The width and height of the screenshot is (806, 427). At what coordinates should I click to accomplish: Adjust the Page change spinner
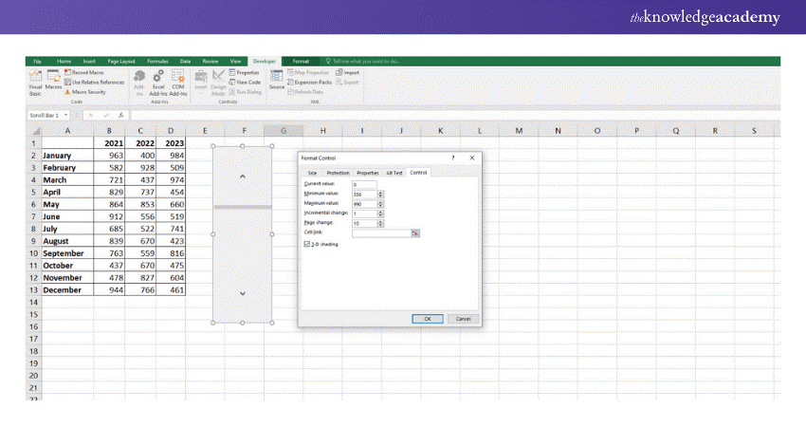pos(380,222)
